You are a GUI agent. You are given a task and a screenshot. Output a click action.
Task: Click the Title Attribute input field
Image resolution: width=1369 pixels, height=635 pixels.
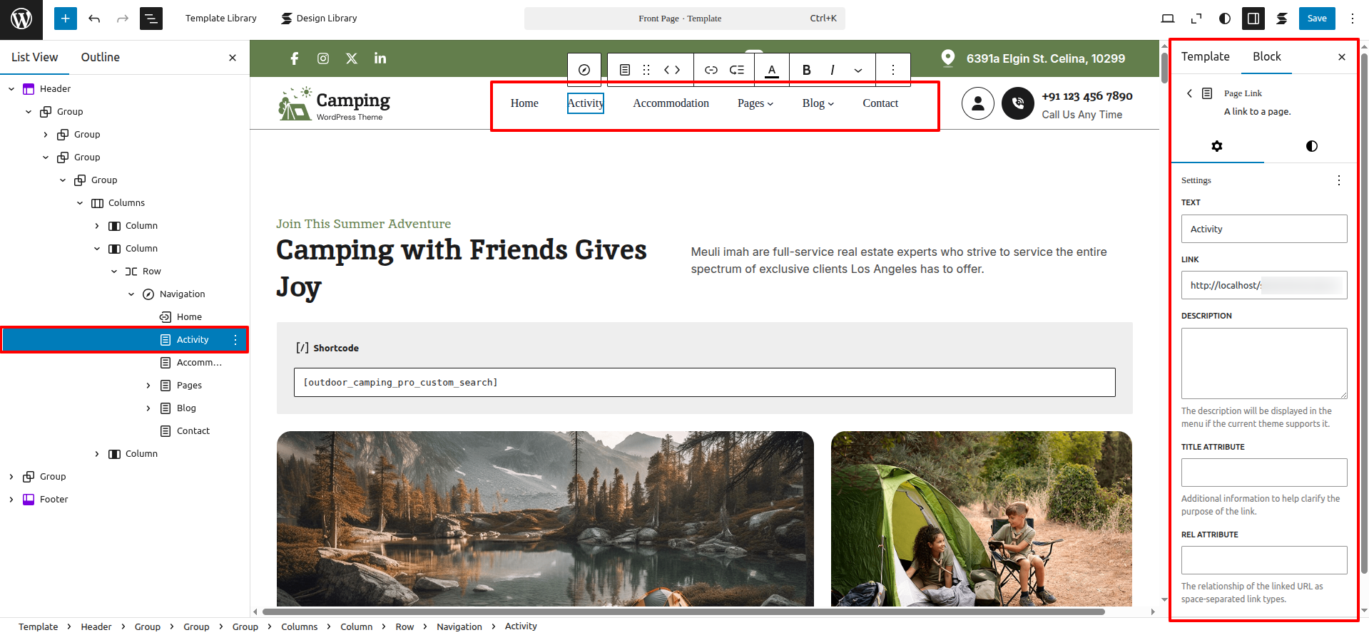(1263, 473)
